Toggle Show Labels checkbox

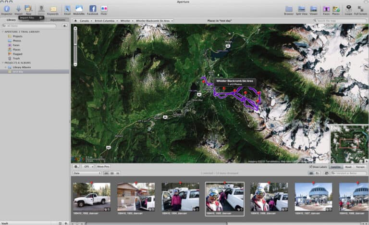pos(310,167)
